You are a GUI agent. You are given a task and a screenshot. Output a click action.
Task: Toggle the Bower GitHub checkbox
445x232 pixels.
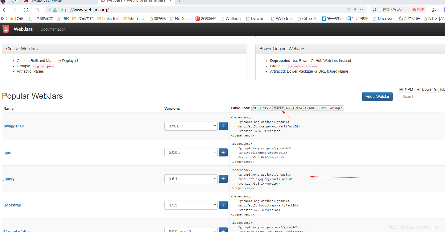click(418, 89)
